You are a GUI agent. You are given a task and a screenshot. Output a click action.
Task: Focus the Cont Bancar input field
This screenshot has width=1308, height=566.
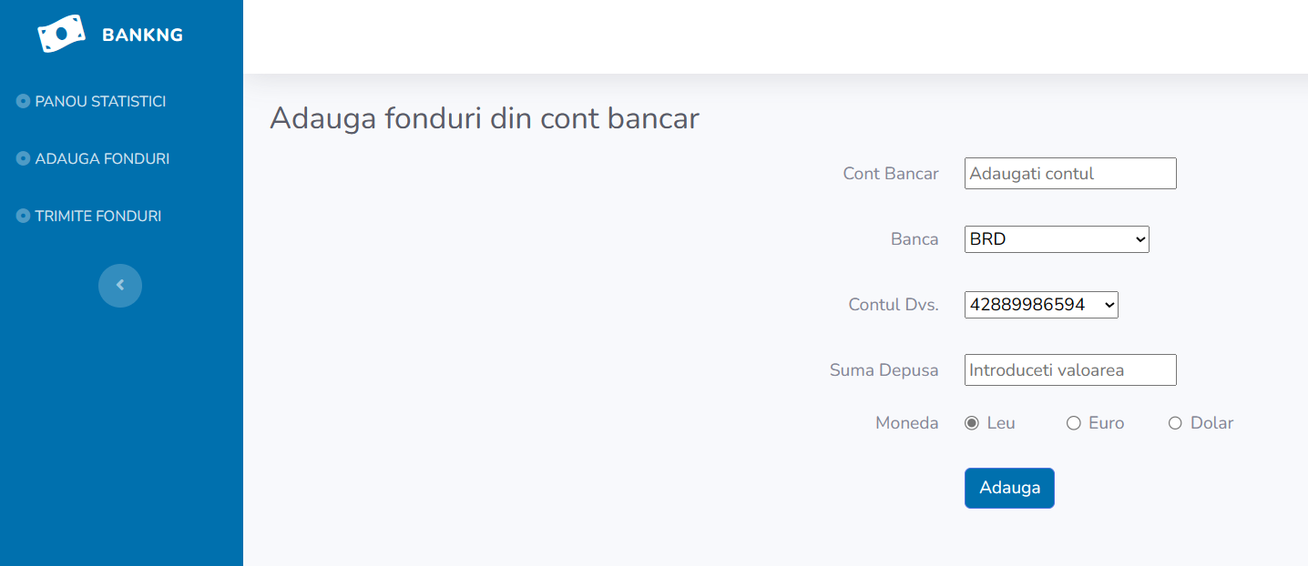coord(1070,174)
